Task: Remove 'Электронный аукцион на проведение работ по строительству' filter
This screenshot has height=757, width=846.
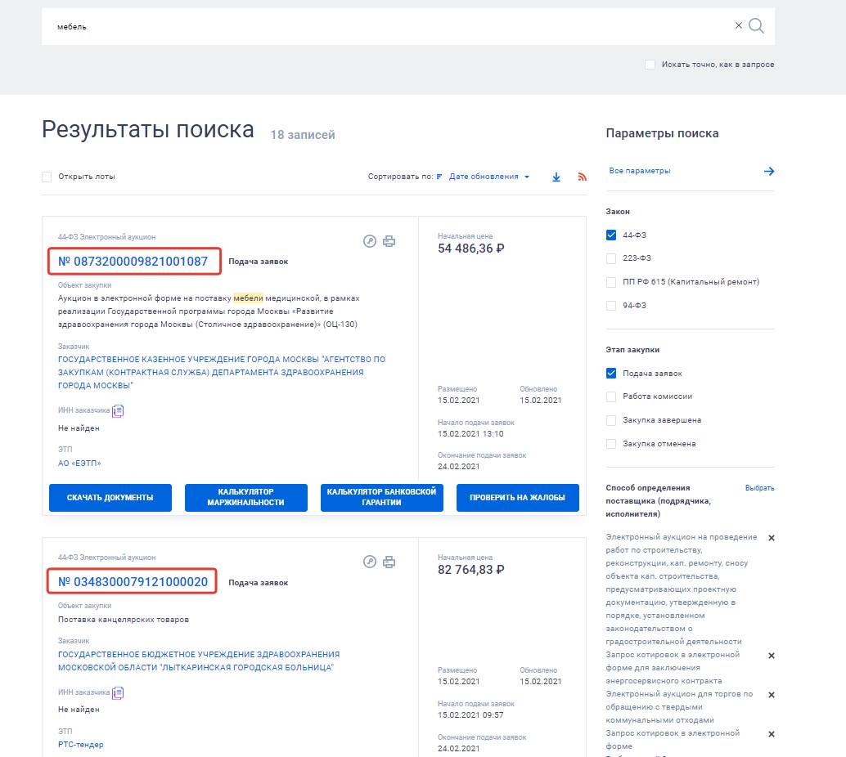Action: pyautogui.click(x=772, y=538)
